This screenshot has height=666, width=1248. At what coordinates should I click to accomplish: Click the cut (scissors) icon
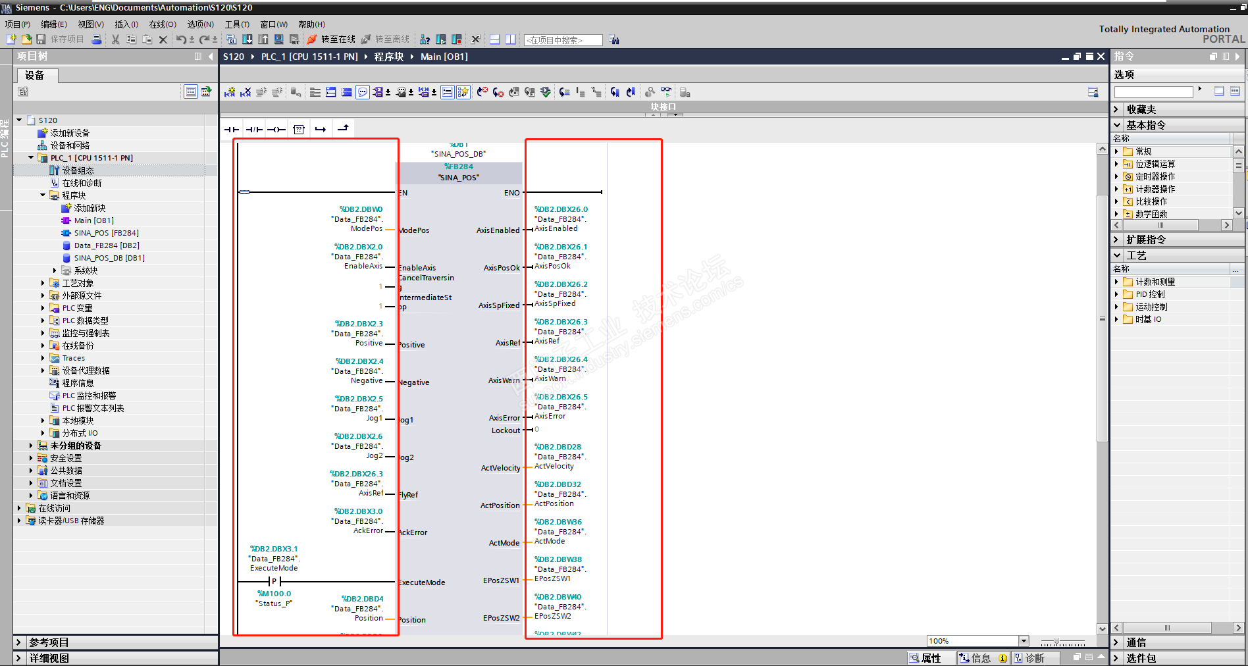coord(116,39)
